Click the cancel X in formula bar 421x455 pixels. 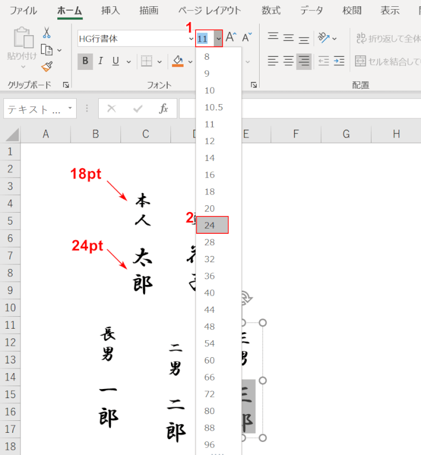click(111, 109)
